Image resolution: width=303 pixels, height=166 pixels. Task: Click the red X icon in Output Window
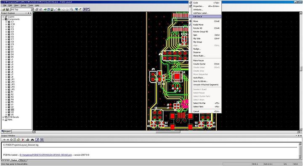click(x=23, y=140)
